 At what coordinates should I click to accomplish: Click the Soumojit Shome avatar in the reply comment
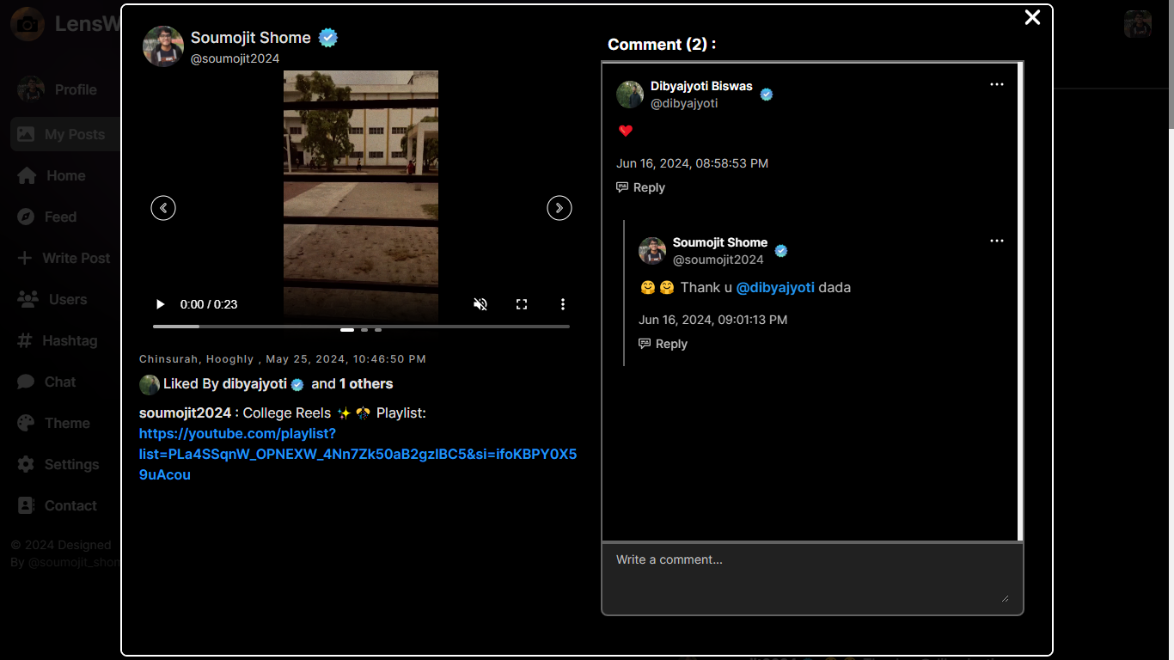pos(652,251)
